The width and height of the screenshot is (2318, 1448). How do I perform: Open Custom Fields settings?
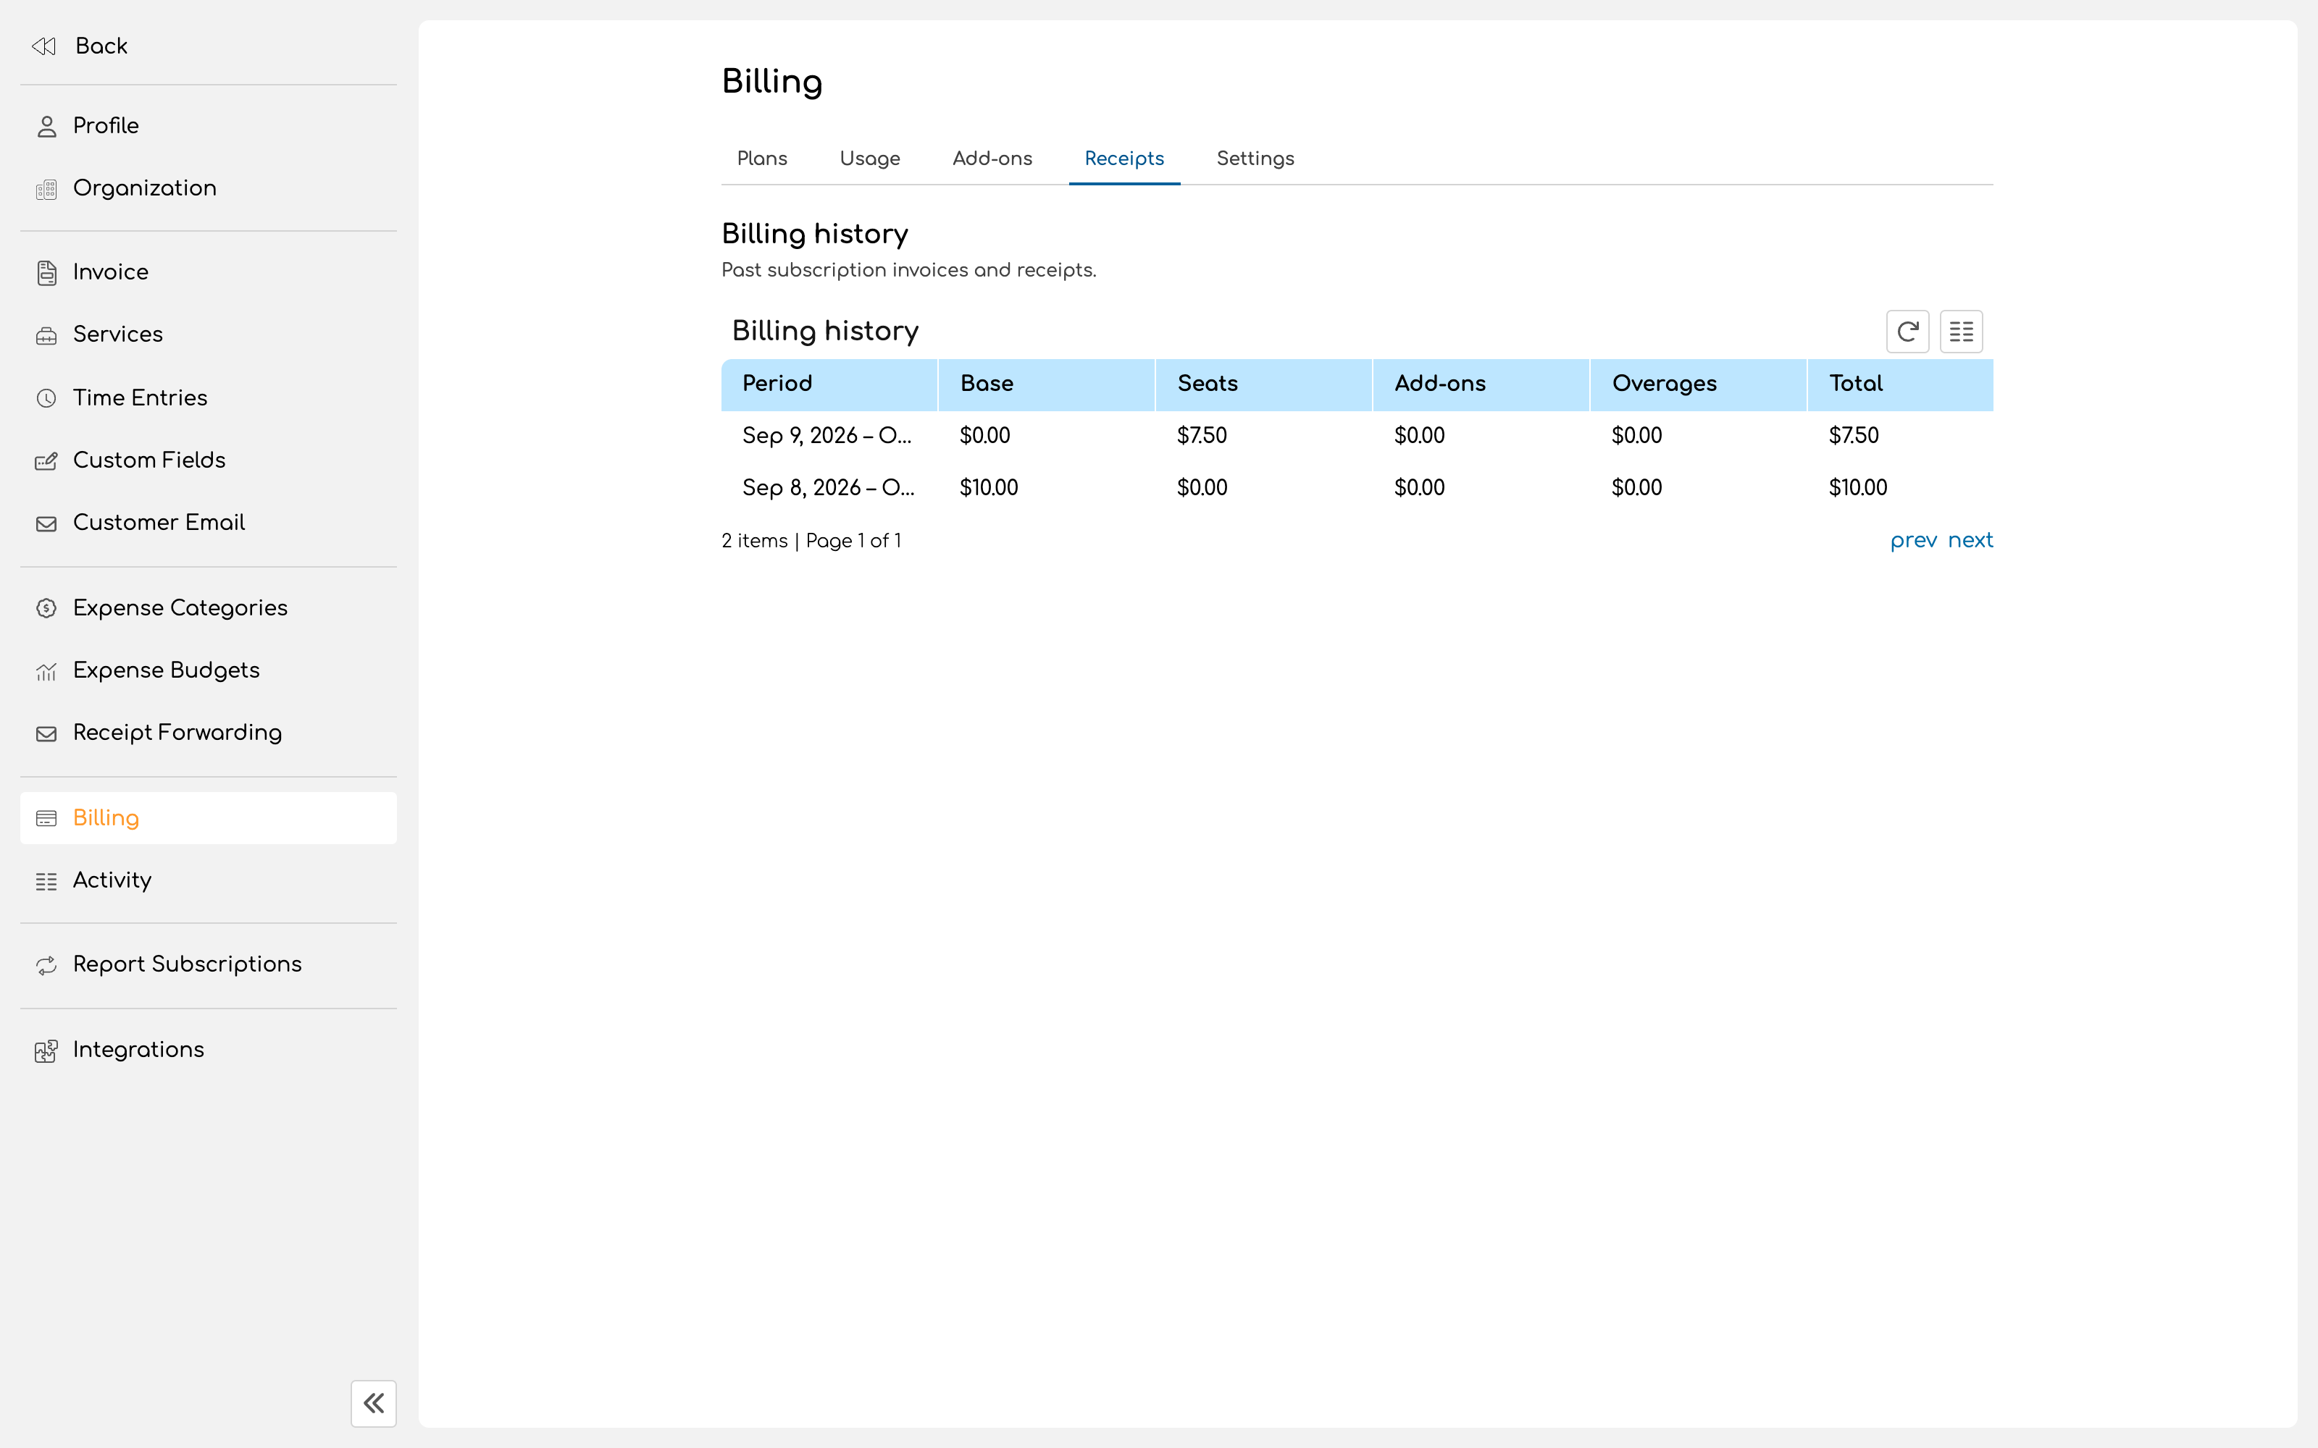coord(208,460)
